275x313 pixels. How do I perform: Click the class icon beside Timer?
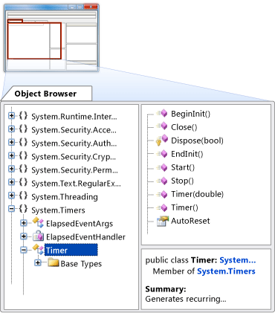[39, 249]
